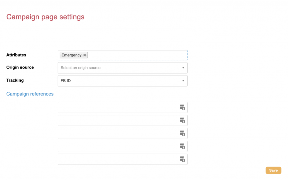The image size is (288, 180).
Task: Open the Origin source dropdown
Action: [x=120, y=68]
